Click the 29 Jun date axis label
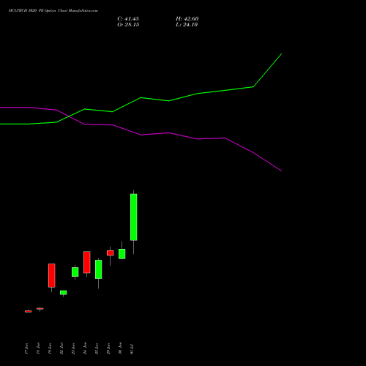 [108, 348]
